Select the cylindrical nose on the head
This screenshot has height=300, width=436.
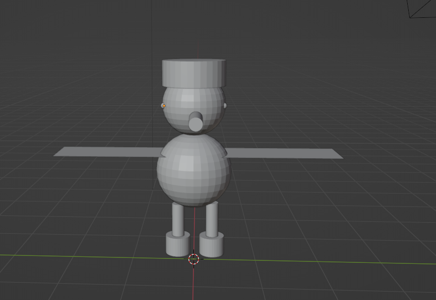(x=196, y=122)
